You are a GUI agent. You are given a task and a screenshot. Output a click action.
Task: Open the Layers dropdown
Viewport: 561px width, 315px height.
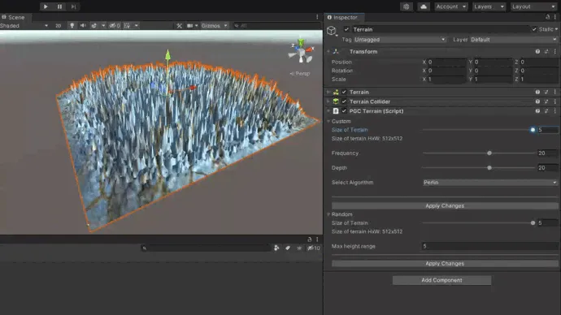pos(489,6)
